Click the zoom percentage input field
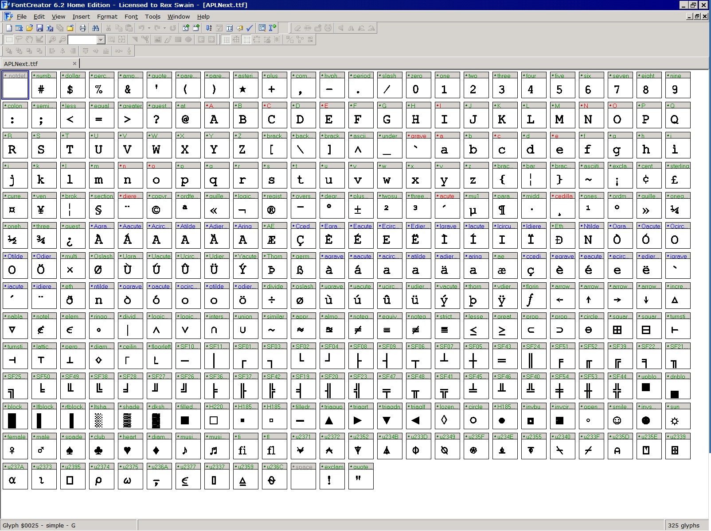The height and width of the screenshot is (531, 711). [82, 40]
